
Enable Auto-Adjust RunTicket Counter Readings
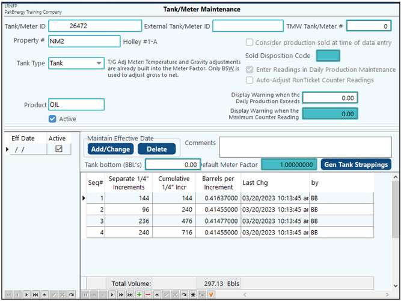tap(249, 80)
